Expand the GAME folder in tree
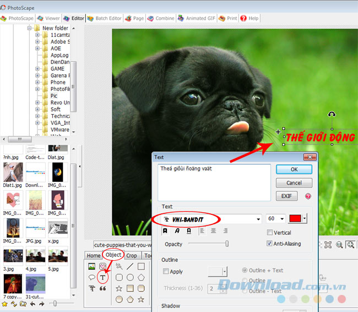This screenshot has width=358, height=312. tap(38, 69)
